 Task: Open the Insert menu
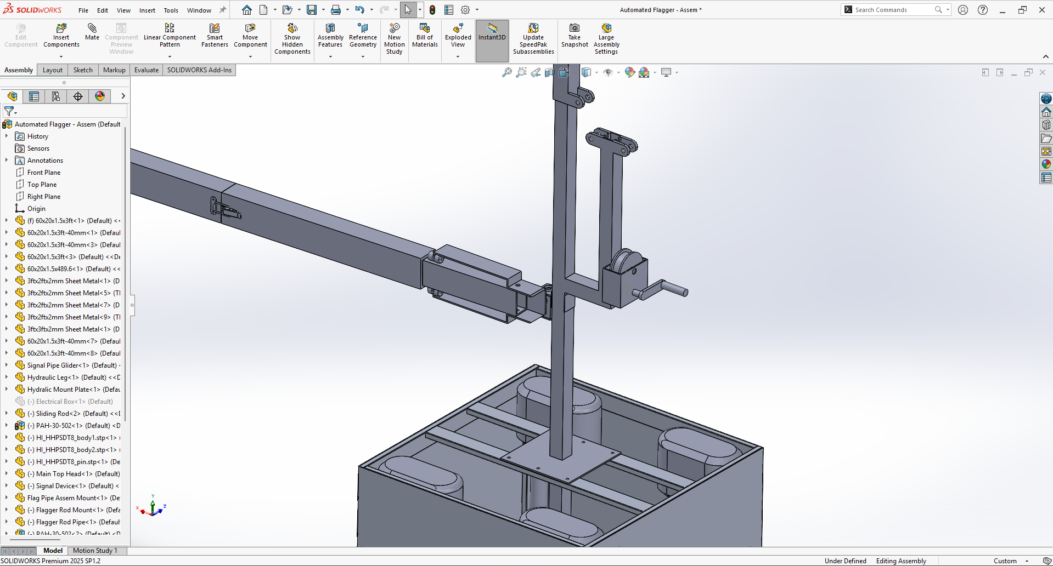(147, 10)
